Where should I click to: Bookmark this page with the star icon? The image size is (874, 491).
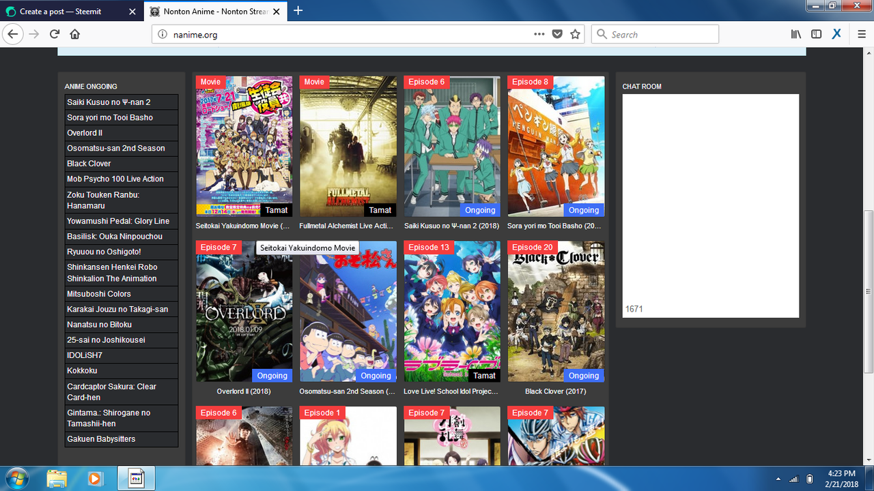(x=575, y=34)
